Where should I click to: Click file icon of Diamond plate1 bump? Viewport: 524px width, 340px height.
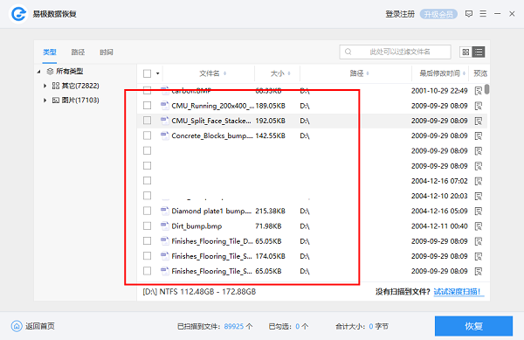164,211
